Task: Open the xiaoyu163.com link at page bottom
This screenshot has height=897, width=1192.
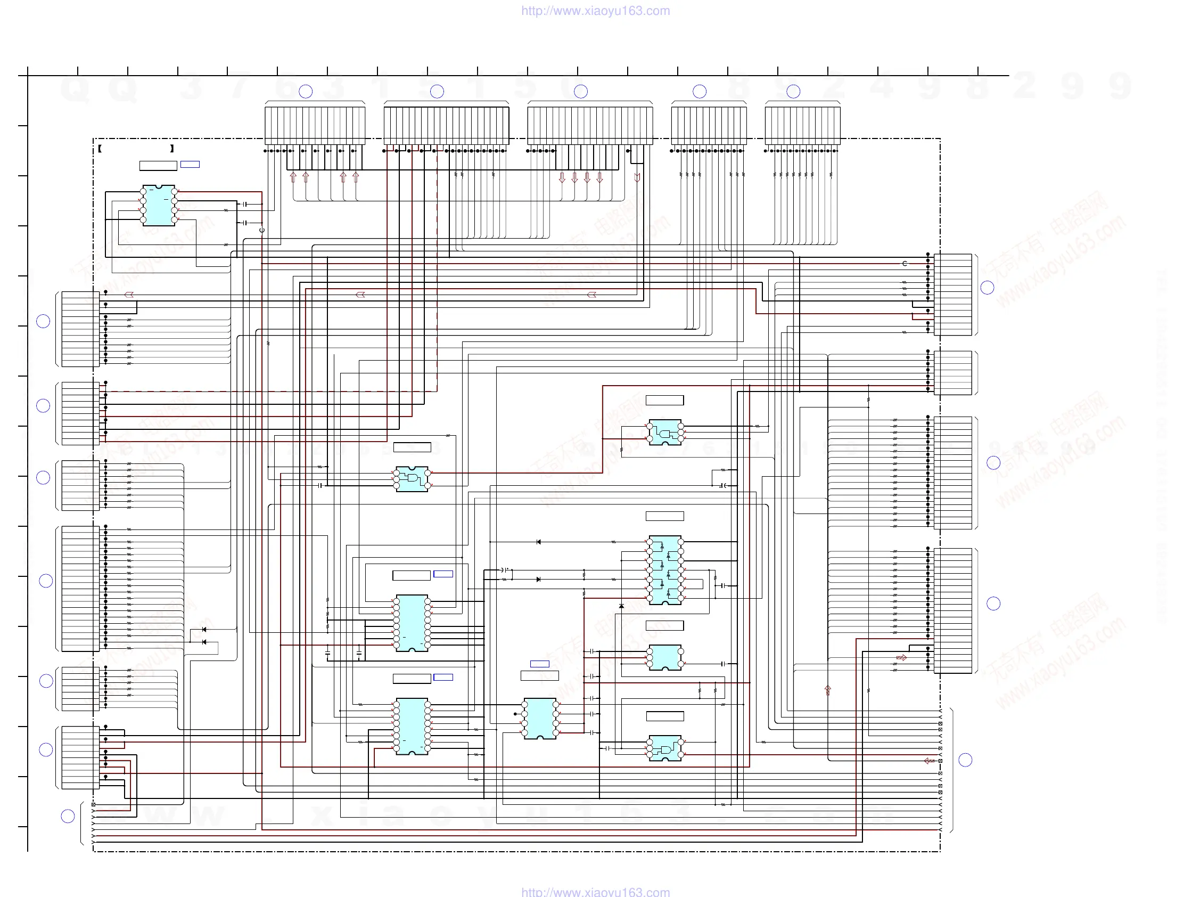Action: pos(595,892)
